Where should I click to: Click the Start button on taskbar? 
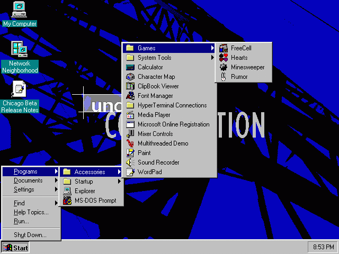click(x=15, y=248)
